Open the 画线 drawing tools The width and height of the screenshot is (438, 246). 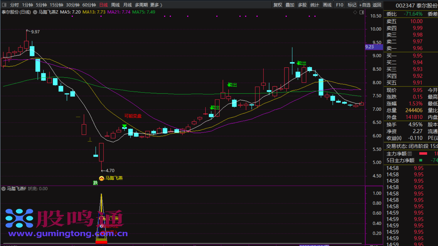click(327, 5)
